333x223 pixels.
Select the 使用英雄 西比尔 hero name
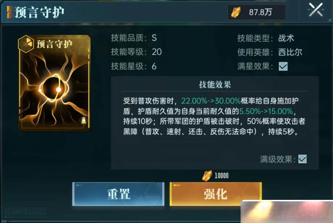(290, 52)
